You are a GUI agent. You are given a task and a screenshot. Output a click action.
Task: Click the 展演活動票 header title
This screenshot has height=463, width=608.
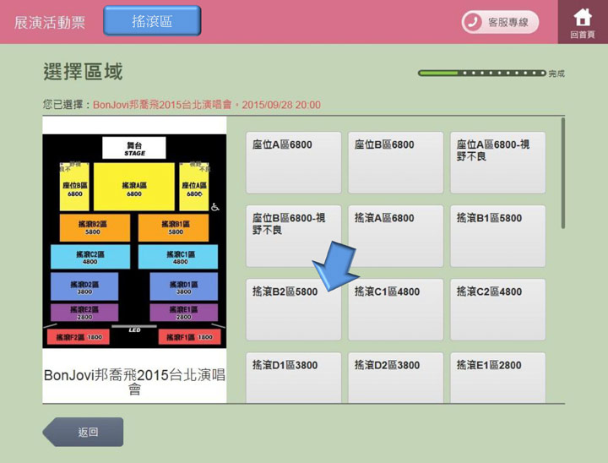click(x=50, y=23)
